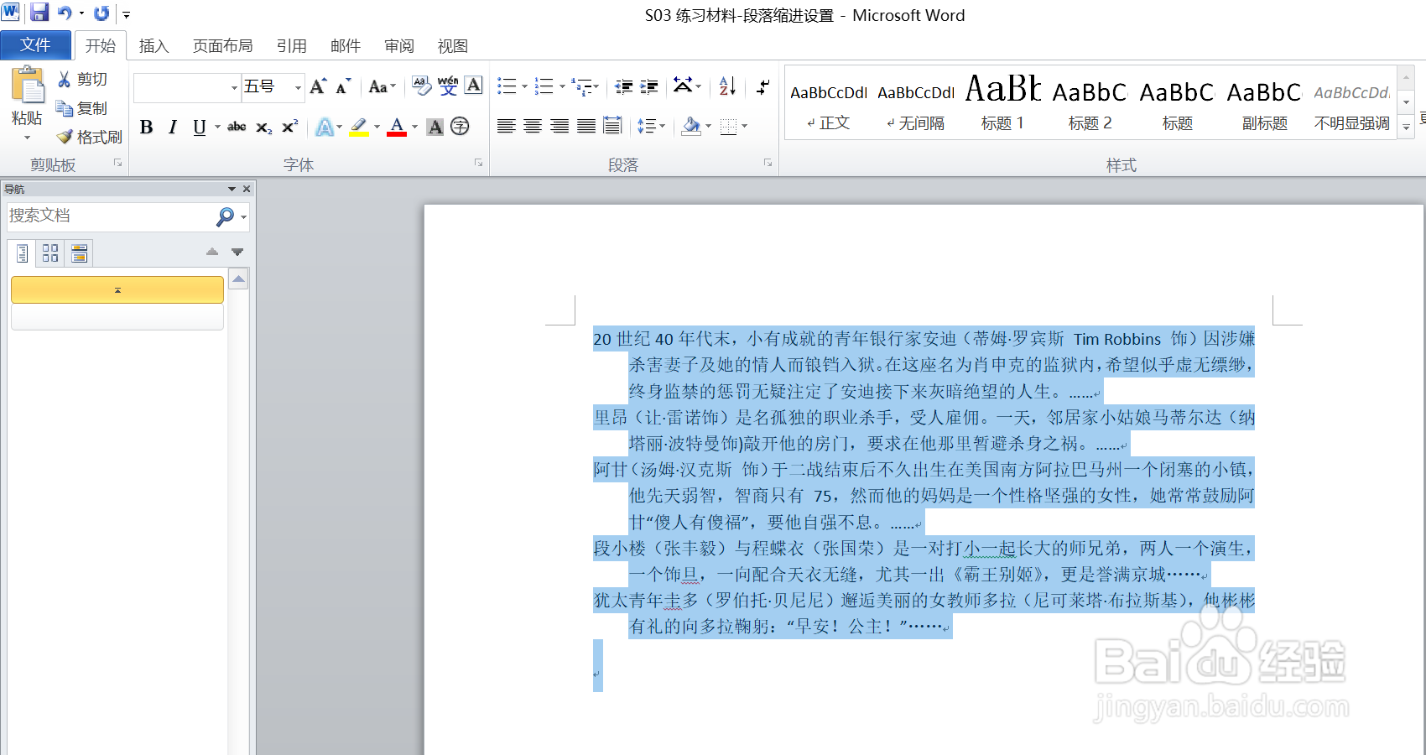1426x755 pixels.
Task: Expand the Styles gallery More arrow
Action: click(x=1407, y=127)
